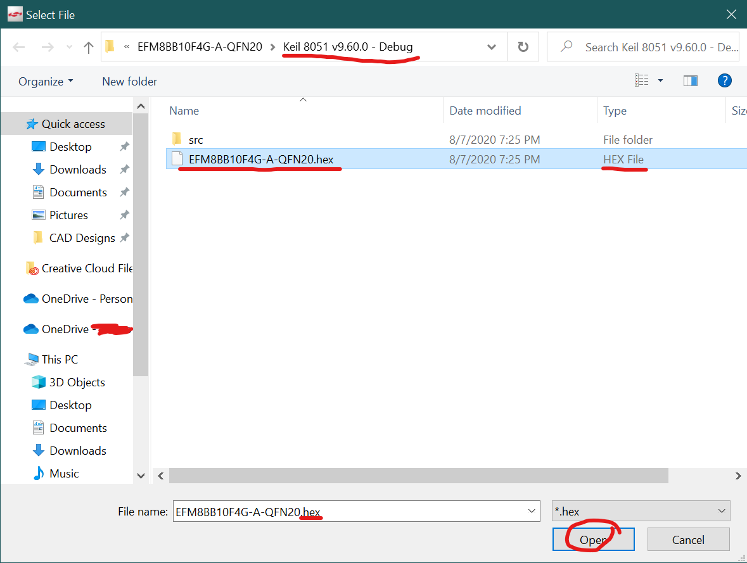Open the address bar breadcrumb dropdown chevron
747x563 pixels.
(x=492, y=46)
